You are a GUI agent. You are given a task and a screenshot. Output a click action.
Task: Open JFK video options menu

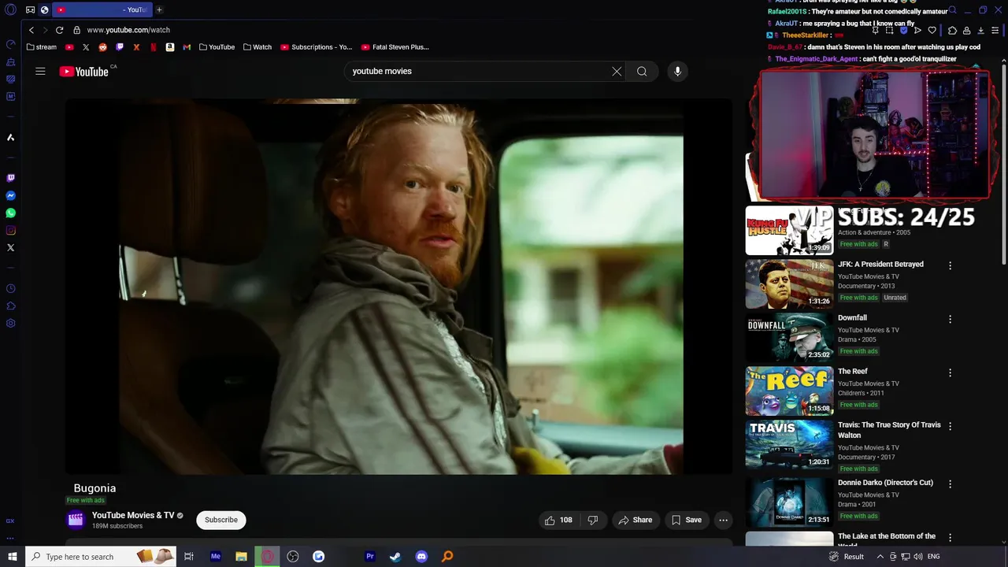click(950, 266)
